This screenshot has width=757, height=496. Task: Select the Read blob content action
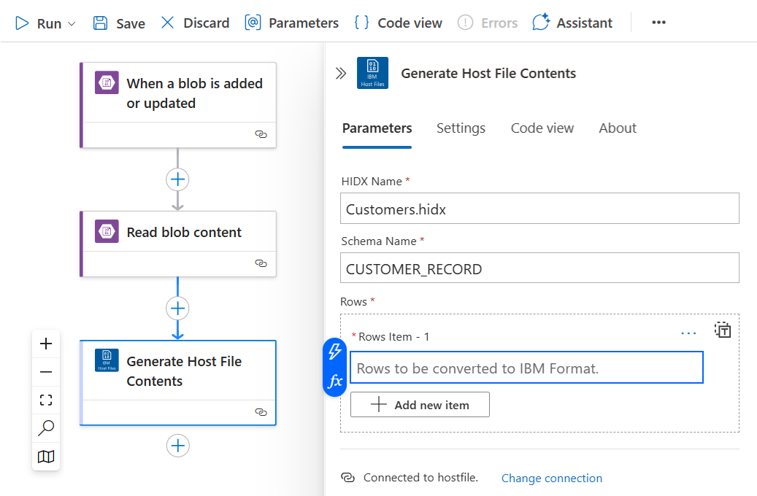[179, 244]
